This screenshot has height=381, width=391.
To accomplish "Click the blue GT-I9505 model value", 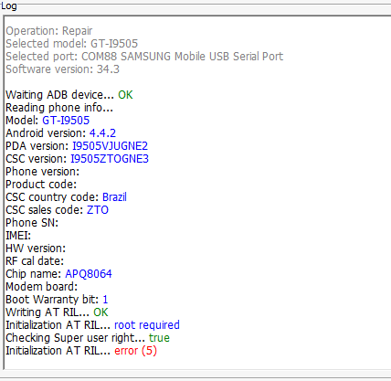I will 66,121.
